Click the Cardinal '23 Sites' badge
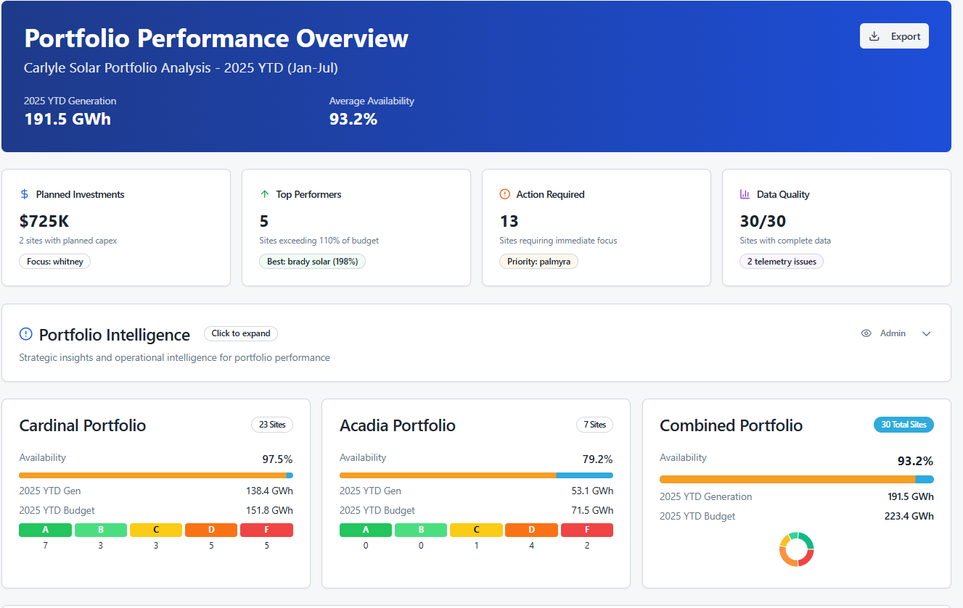The image size is (963, 608). click(272, 425)
